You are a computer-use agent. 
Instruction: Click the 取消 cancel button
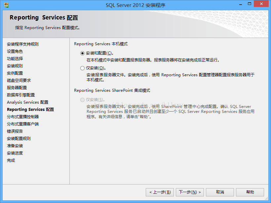pos(220,192)
